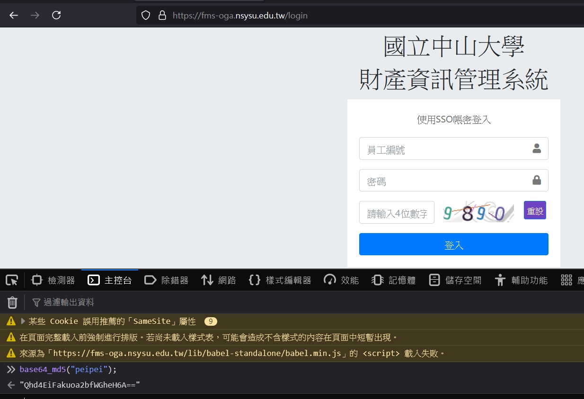Image resolution: width=584 pixels, height=399 pixels.
Task: Activate the element picker icon in devtools
Action: (12, 280)
